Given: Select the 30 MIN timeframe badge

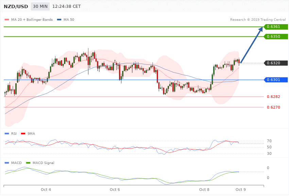Looking at the screenshot, I should tap(40, 6).
